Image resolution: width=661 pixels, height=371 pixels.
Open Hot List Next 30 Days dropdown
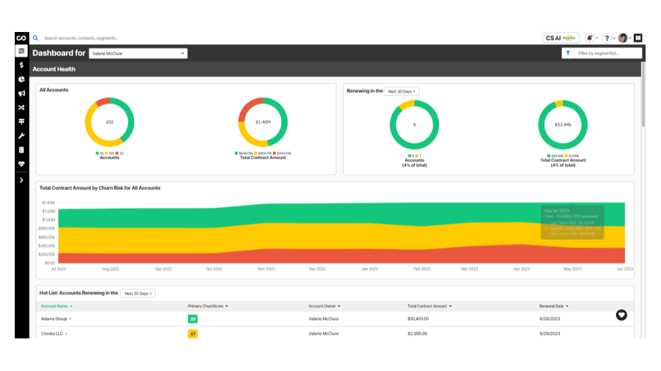[x=138, y=293]
